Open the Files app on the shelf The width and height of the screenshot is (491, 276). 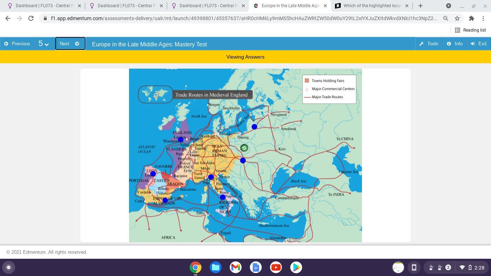(216, 267)
